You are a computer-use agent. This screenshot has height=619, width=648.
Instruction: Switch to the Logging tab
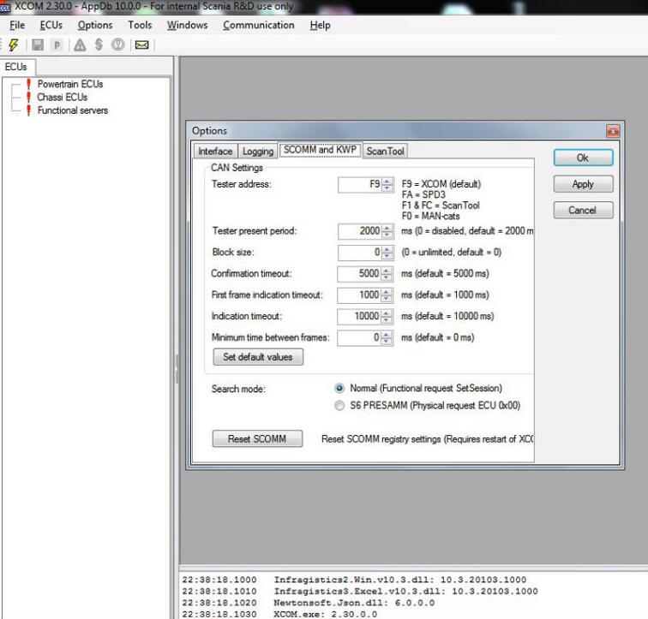point(258,152)
